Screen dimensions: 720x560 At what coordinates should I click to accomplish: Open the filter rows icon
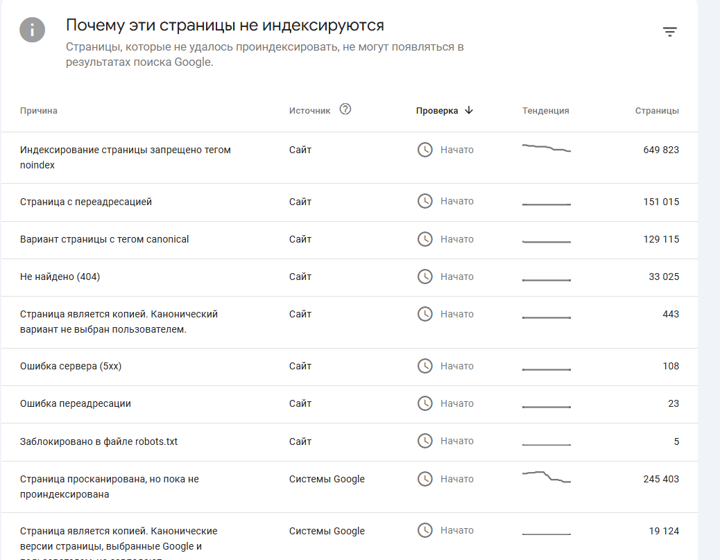(x=669, y=32)
